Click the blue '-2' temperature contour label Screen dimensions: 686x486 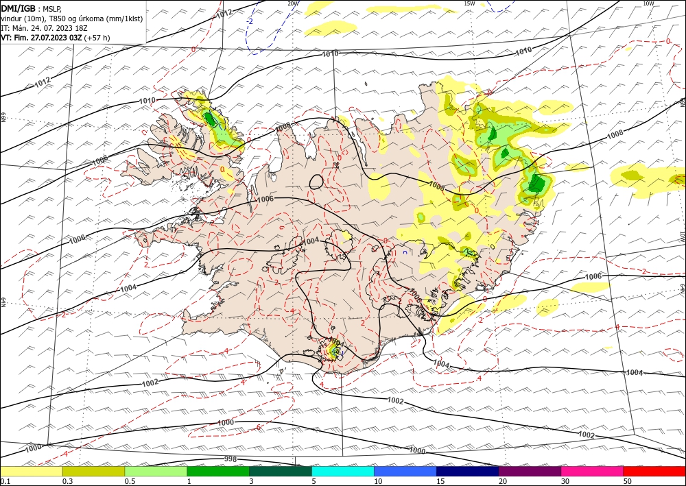click(250, 21)
